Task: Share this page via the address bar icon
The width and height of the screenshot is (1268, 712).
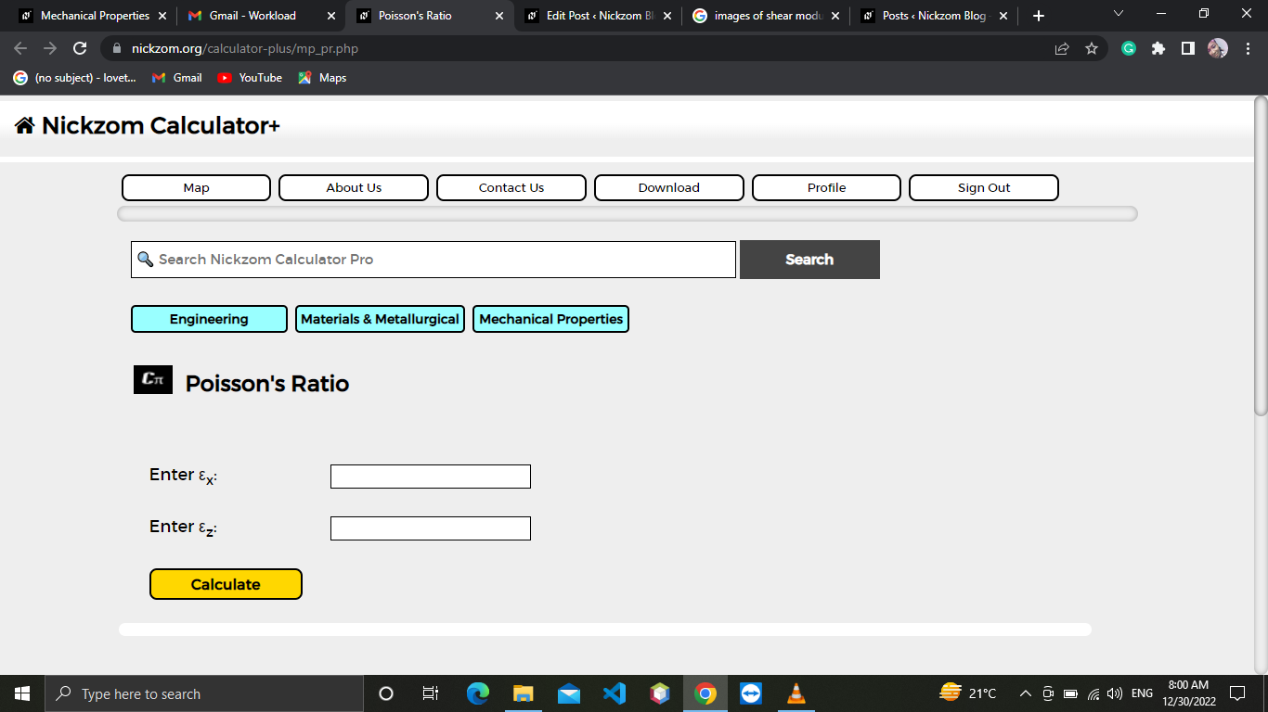Action: click(x=1062, y=48)
